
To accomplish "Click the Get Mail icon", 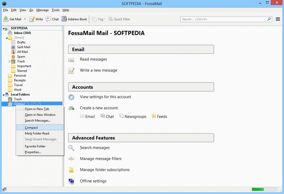I will point(6,19).
